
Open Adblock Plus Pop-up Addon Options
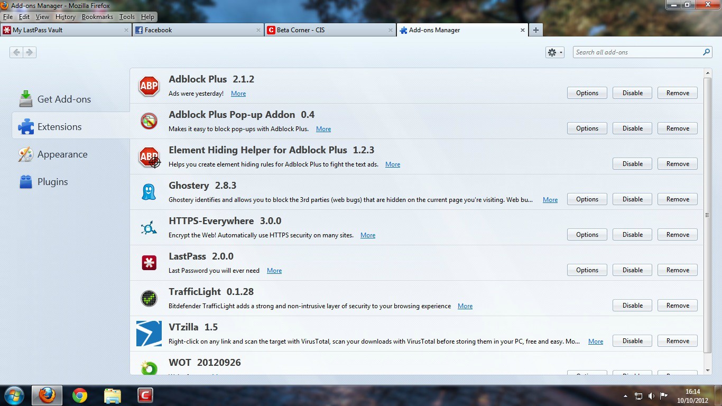[587, 128]
